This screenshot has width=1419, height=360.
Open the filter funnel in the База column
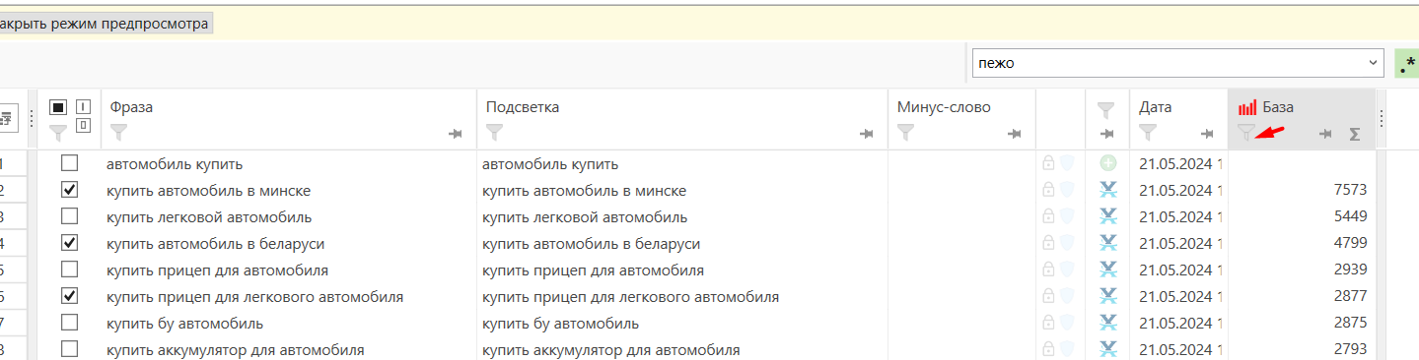point(1246,132)
